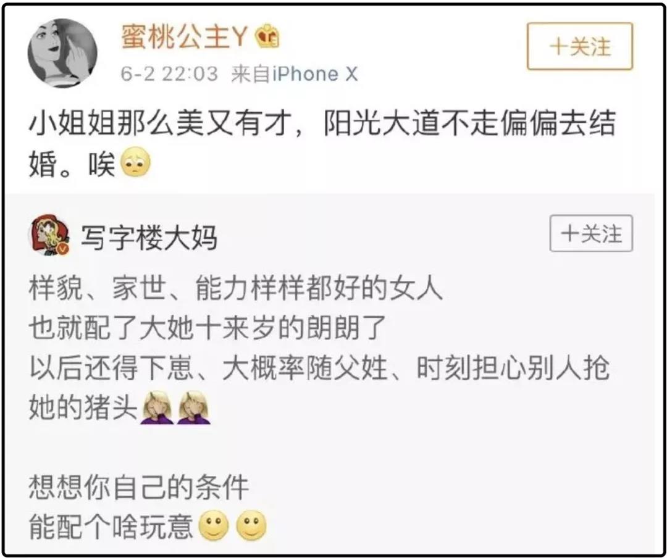667x558 pixels.
Task: Click the 来自iPhone X source label
Action: click(x=295, y=74)
